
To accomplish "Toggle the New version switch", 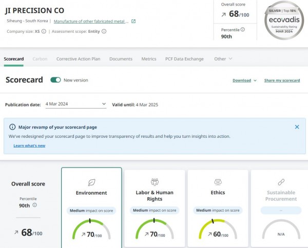I will coord(55,80).
